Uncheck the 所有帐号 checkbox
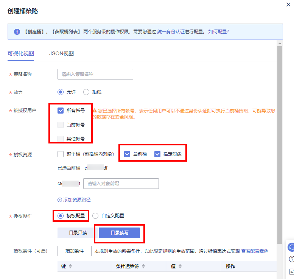 coord(61,111)
